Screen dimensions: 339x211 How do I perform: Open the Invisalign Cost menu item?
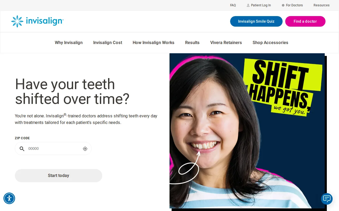pos(108,43)
